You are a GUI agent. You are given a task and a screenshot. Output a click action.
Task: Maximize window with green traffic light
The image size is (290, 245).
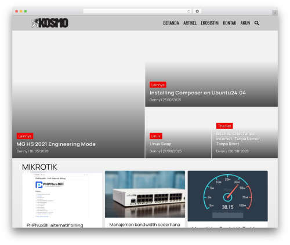(26, 12)
